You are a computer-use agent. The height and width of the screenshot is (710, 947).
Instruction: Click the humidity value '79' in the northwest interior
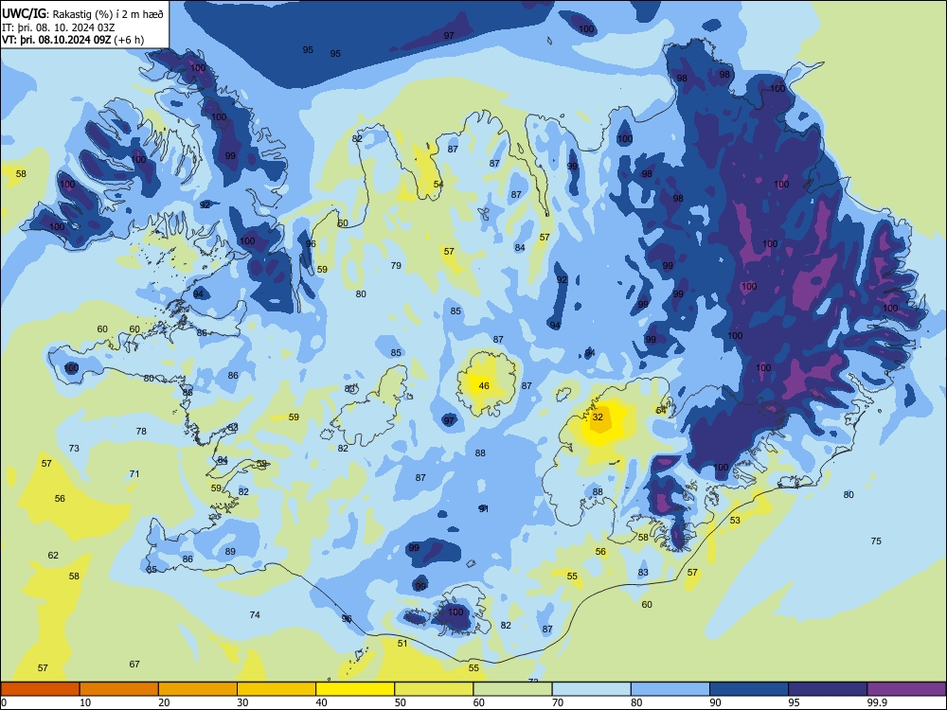[x=396, y=266]
